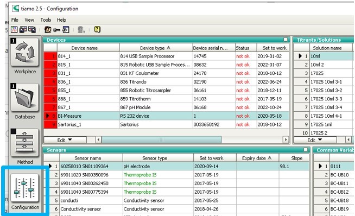Open the yellow help question mark icon
This screenshot has height=216, width=355.
97,29
